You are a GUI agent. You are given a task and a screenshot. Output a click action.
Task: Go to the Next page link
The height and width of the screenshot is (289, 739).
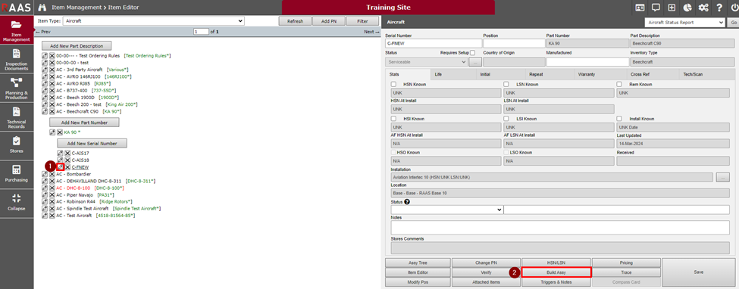[x=371, y=32]
